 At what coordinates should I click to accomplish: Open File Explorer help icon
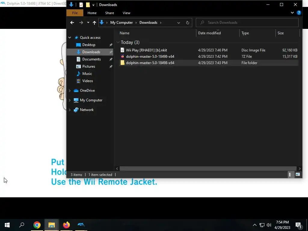(x=299, y=13)
